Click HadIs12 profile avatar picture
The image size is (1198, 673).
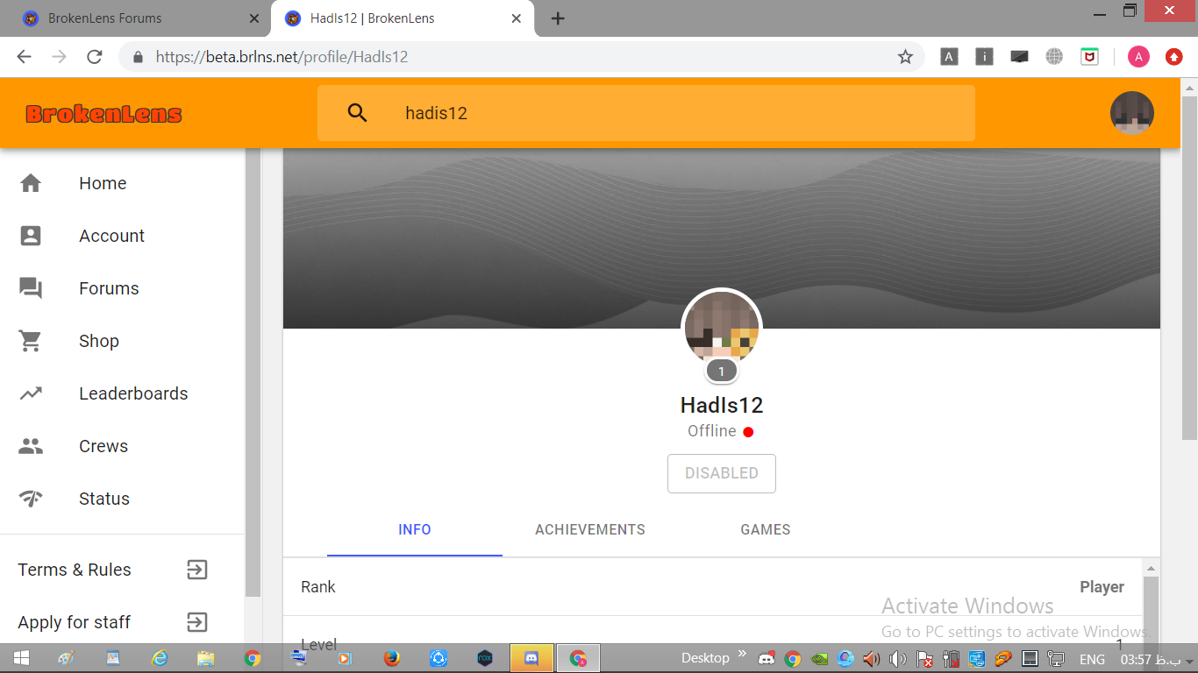(x=722, y=328)
